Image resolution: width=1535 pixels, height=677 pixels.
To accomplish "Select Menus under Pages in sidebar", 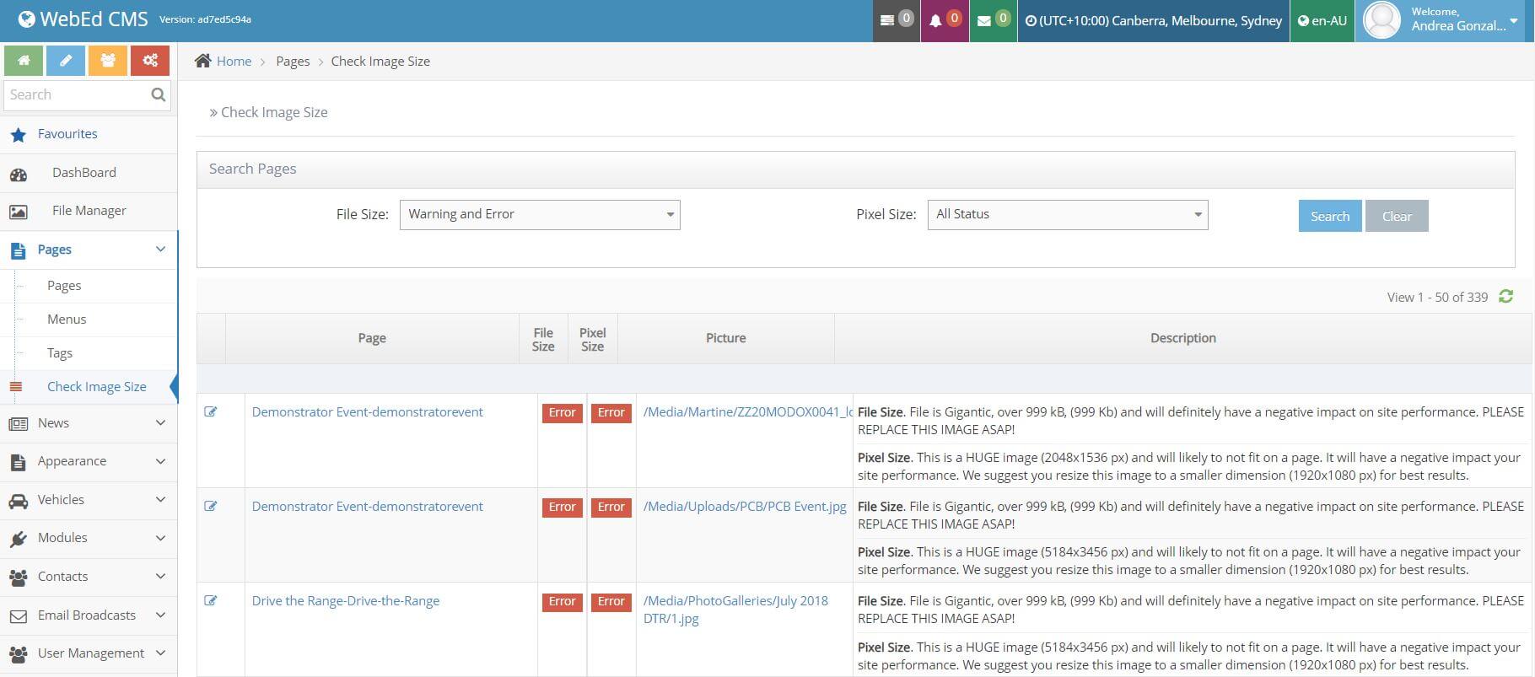I will pyautogui.click(x=67, y=320).
